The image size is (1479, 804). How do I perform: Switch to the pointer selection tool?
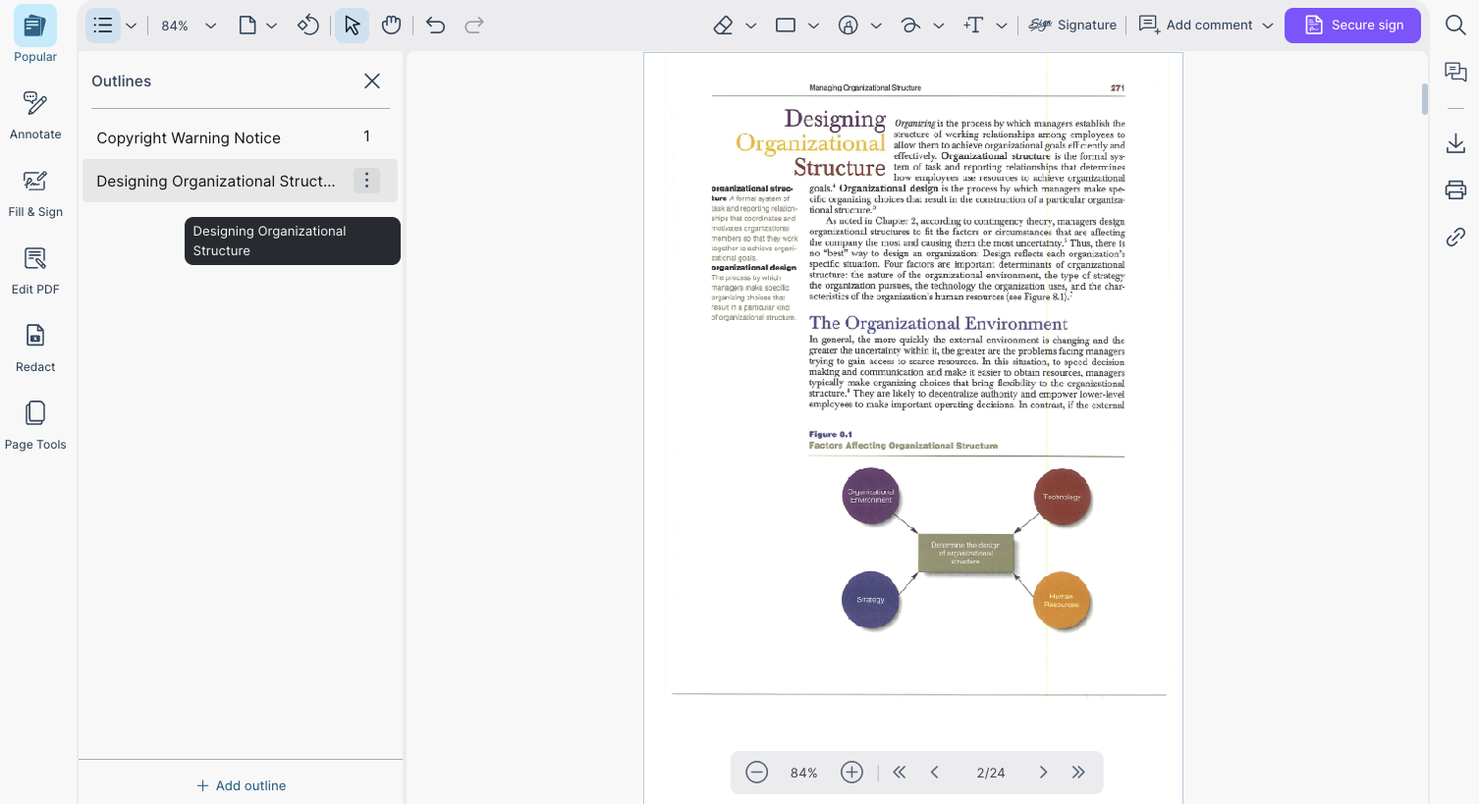(352, 25)
